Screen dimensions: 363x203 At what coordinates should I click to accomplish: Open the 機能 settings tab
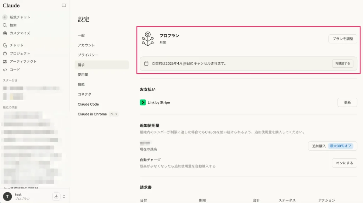point(81,84)
